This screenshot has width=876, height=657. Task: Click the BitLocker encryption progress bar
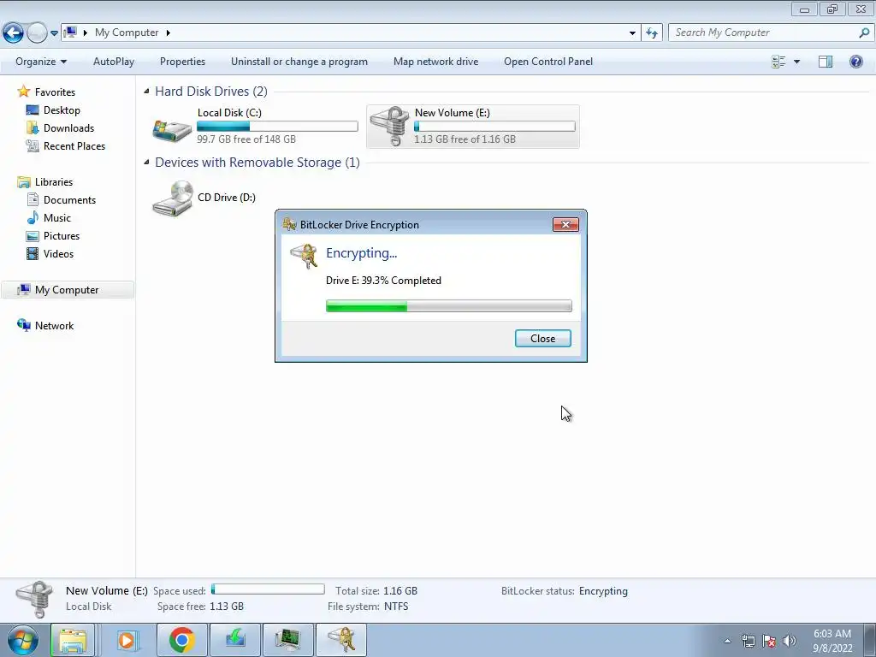coord(448,305)
